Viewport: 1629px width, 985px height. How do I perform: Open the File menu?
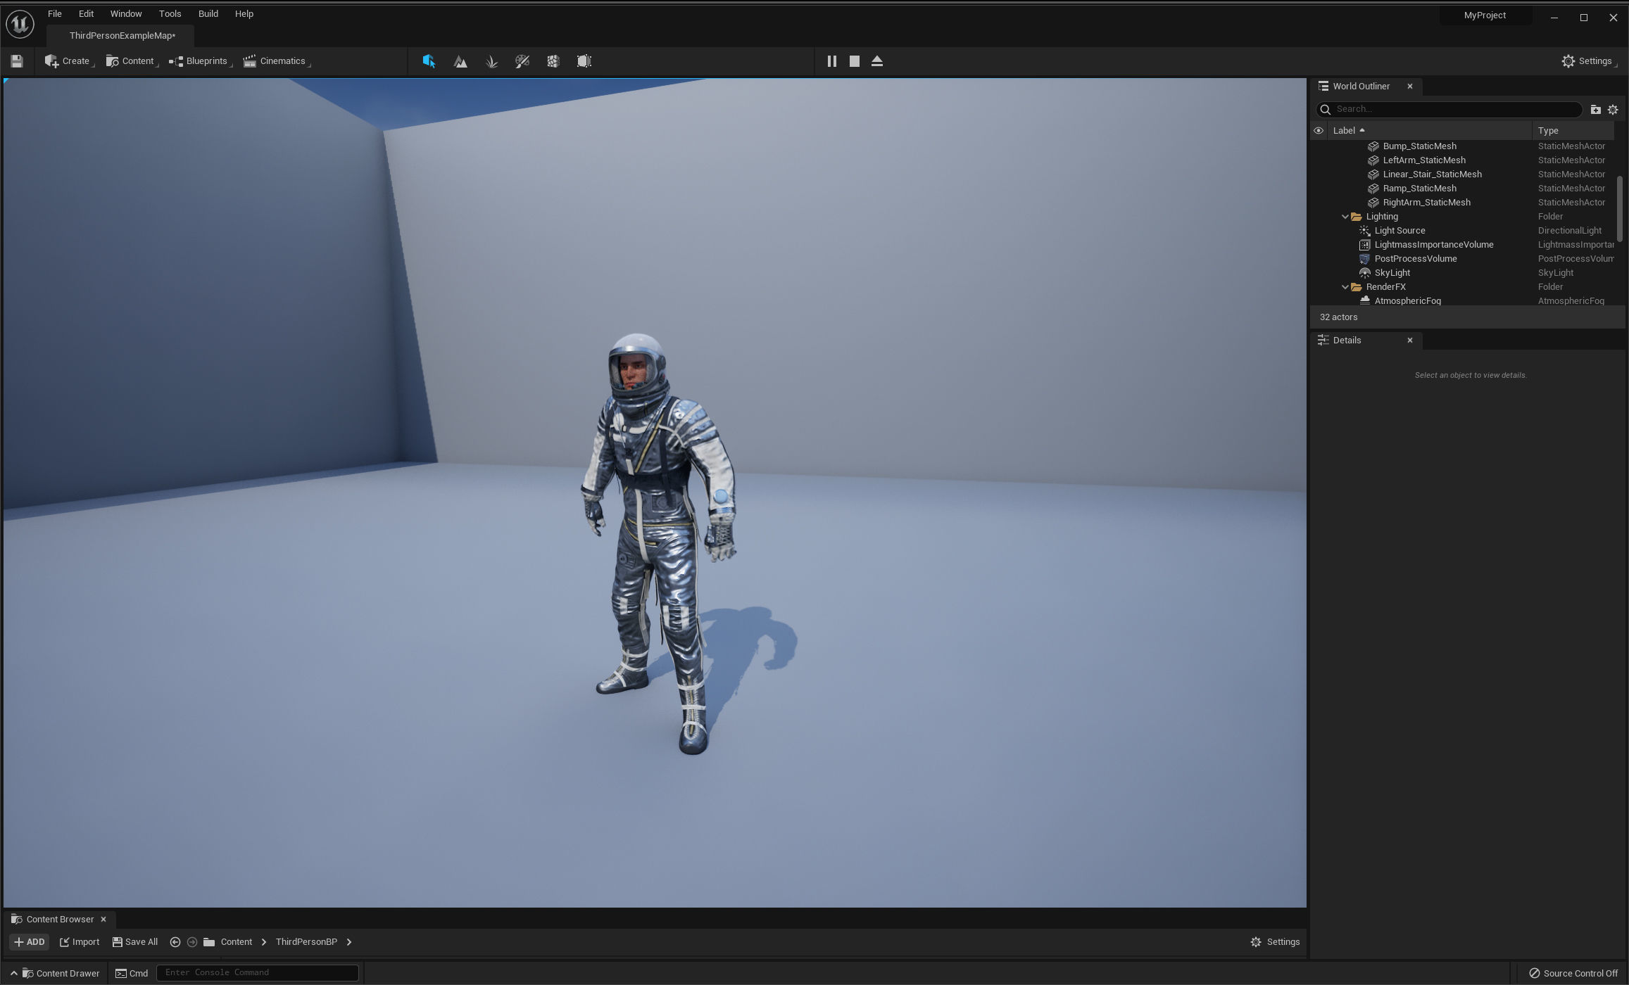[54, 14]
